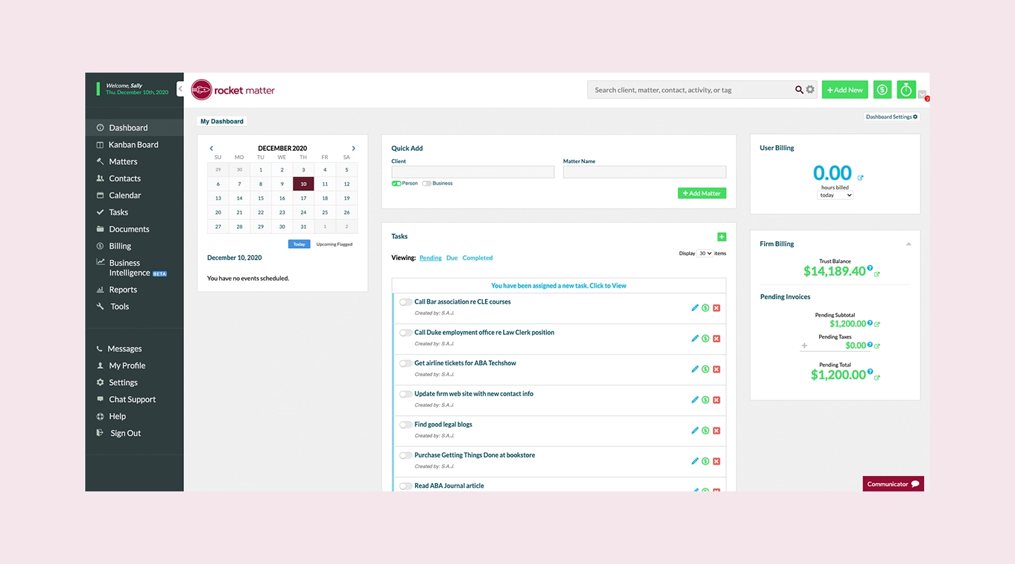Click the Add Matter button
1015x564 pixels.
tap(702, 193)
